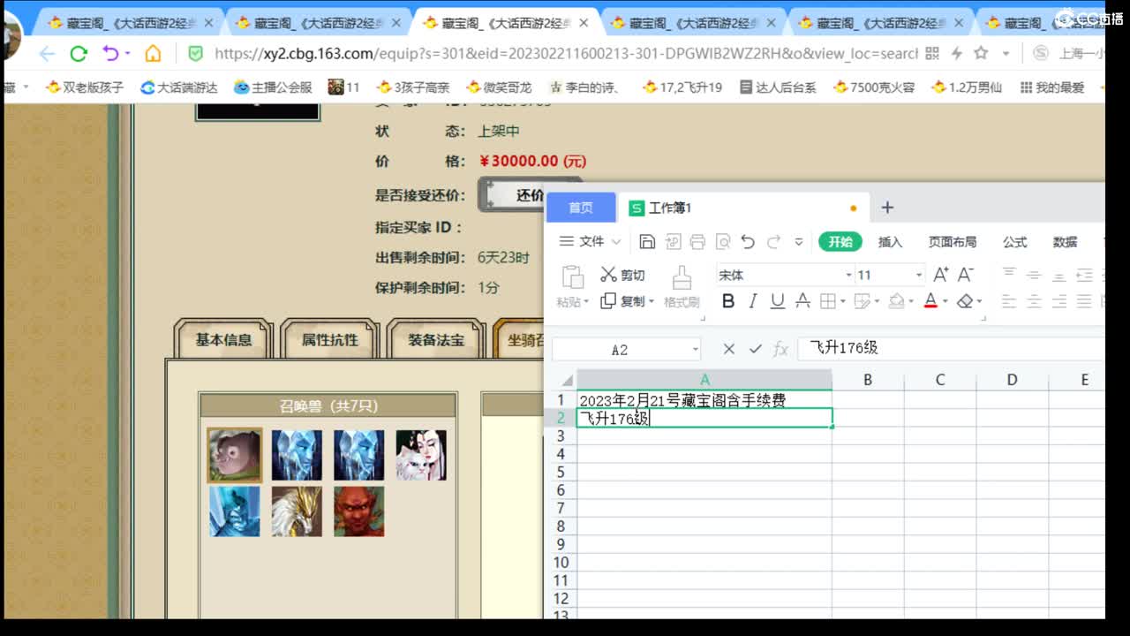Viewport: 1130px width, 636px height.
Task: Reload the page with the green refresh icon
Action: coord(79,54)
